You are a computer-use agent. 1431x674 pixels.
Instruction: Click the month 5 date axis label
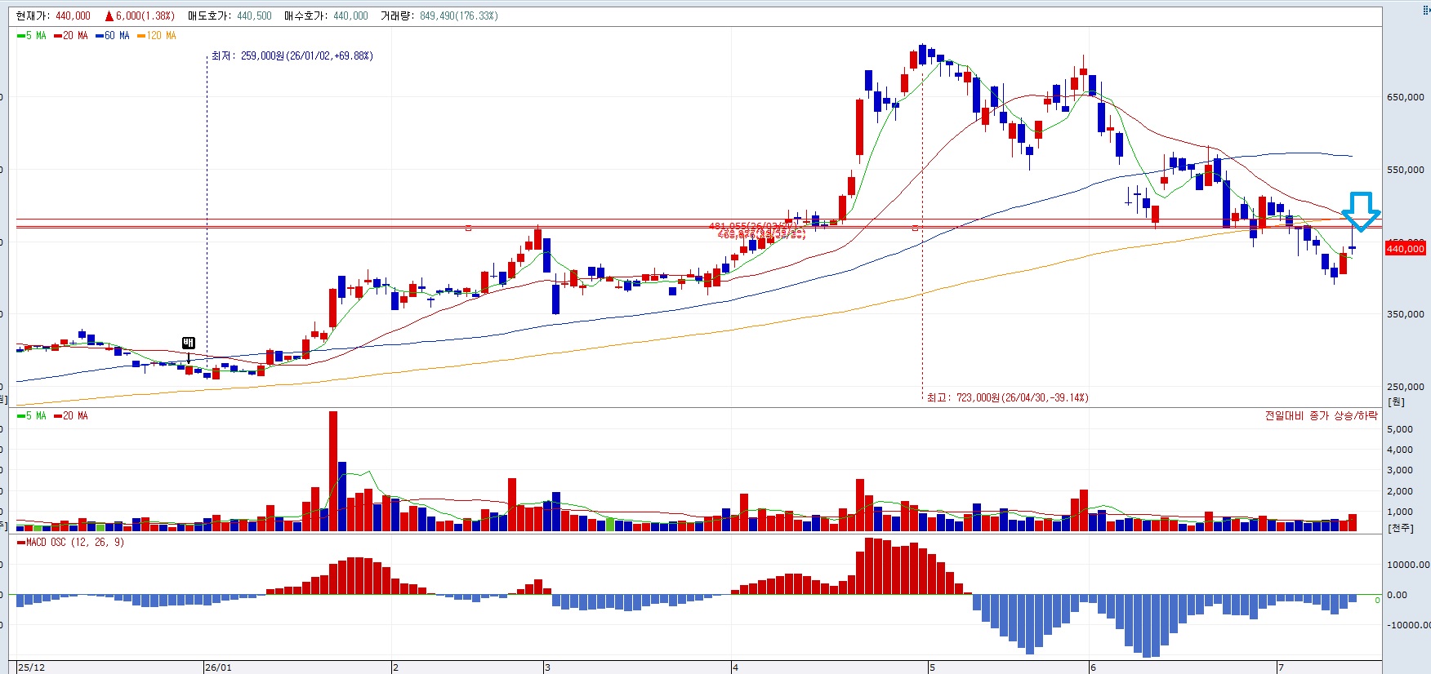932,667
